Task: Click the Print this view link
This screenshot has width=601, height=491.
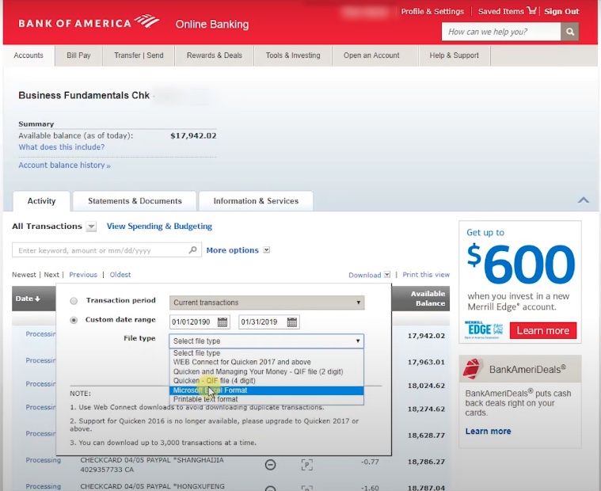Action: tap(426, 275)
